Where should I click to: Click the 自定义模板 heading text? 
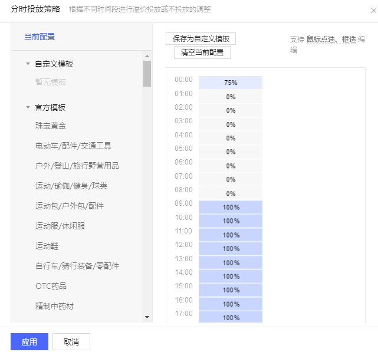[54, 64]
